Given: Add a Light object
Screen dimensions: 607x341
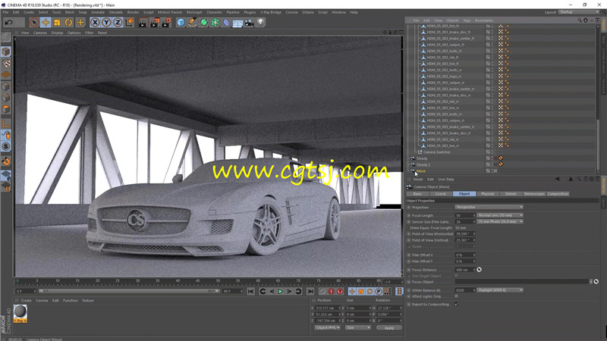Looking at the screenshot, I should tap(261, 23).
